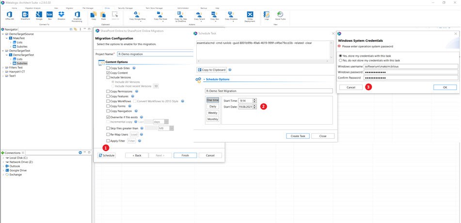Select the Outlook connection entry

click(x=15, y=166)
